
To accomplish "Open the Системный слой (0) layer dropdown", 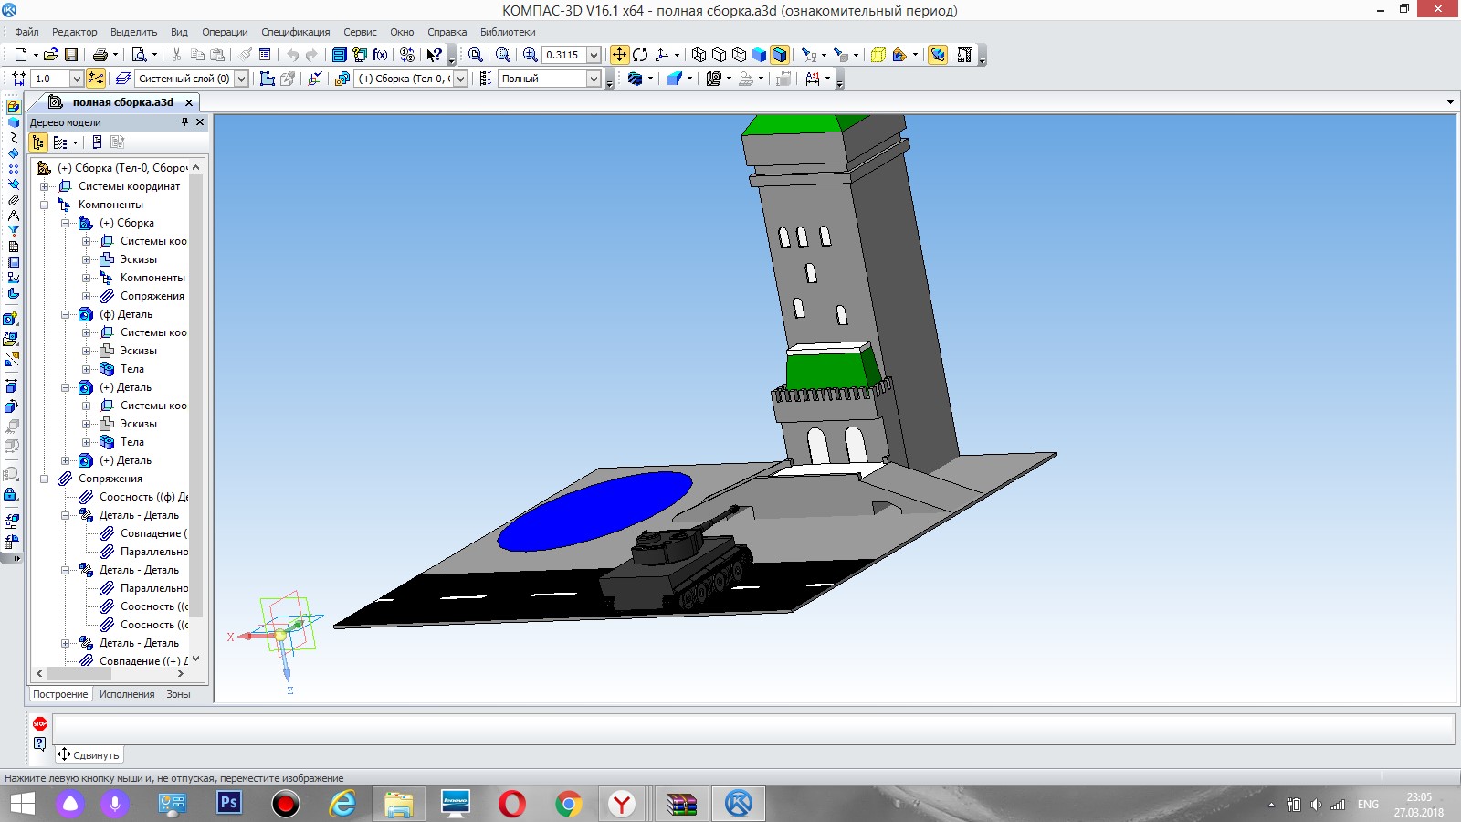I will pyautogui.click(x=241, y=79).
